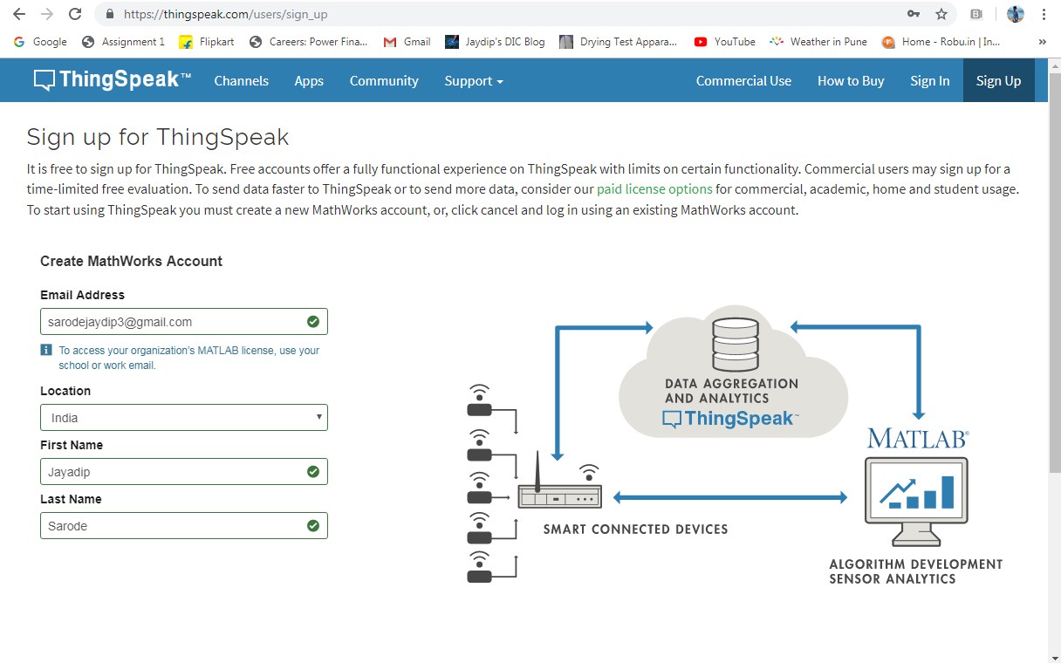Click the green checkmark in First Name field
Image resolution: width=1061 pixels, height=663 pixels.
tap(313, 472)
